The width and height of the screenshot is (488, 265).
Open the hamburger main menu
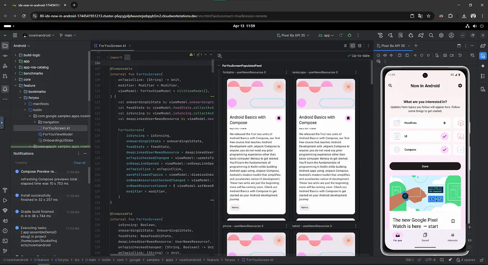(15, 35)
